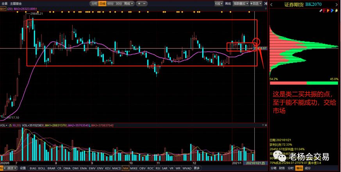This screenshot has width=341, height=172.
Task: Open +自选 watchlist dropdown
Action: [x=256, y=4]
